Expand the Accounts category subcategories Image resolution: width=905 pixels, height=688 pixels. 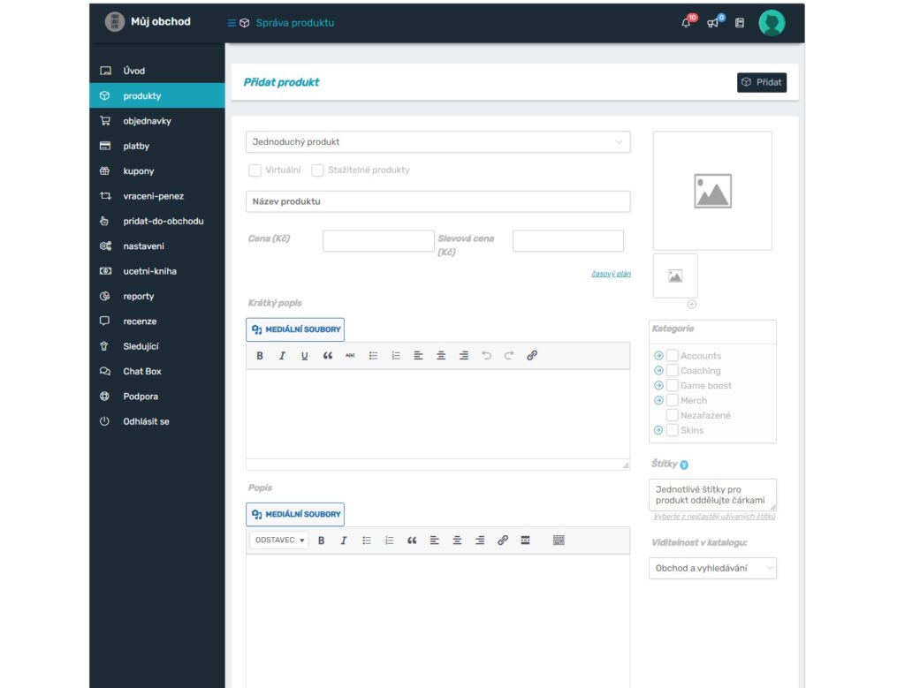point(658,356)
